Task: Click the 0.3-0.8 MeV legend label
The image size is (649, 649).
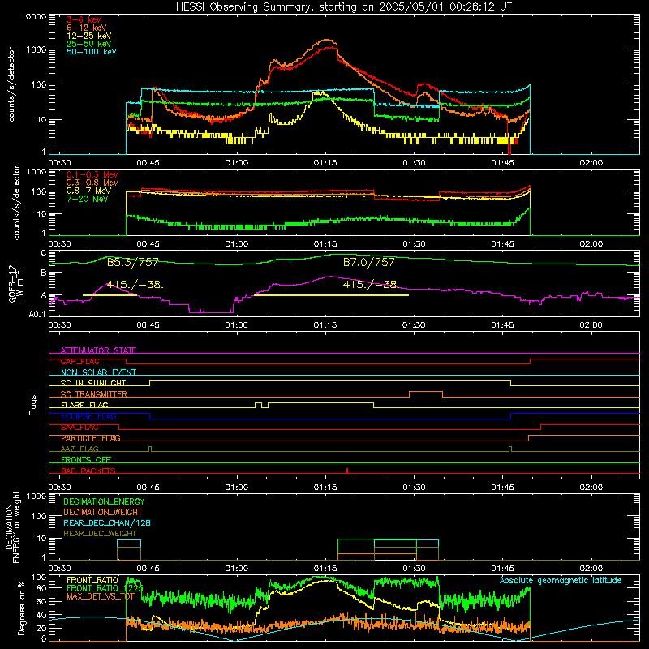Action: pos(92,183)
